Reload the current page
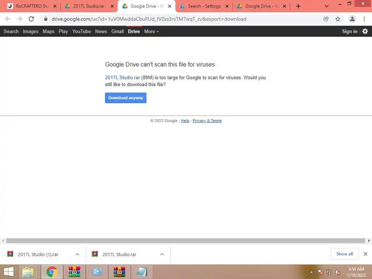372x279 pixels. [31, 19]
